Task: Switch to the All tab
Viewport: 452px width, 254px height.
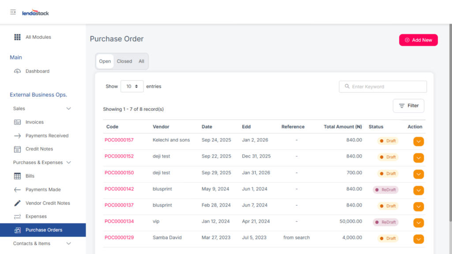Action: tap(141, 61)
